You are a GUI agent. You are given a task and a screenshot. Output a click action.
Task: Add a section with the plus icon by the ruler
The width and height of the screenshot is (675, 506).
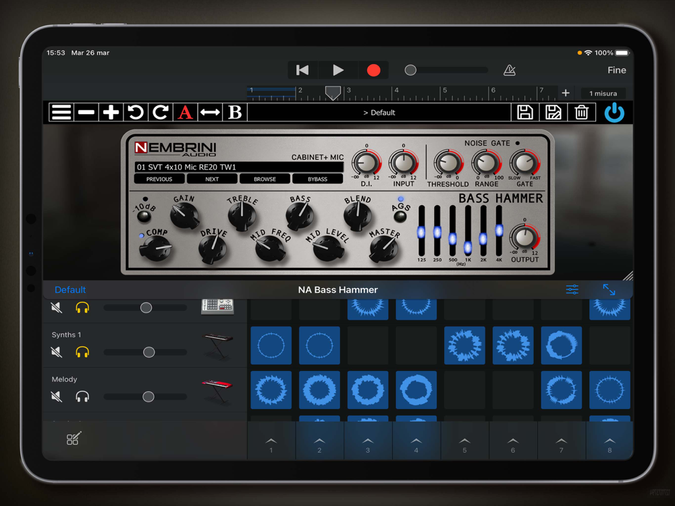(x=566, y=93)
